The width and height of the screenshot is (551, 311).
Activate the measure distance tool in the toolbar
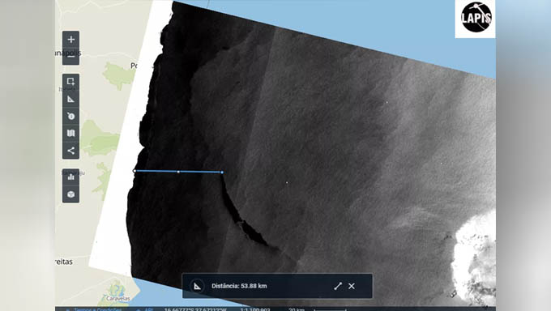(71, 99)
